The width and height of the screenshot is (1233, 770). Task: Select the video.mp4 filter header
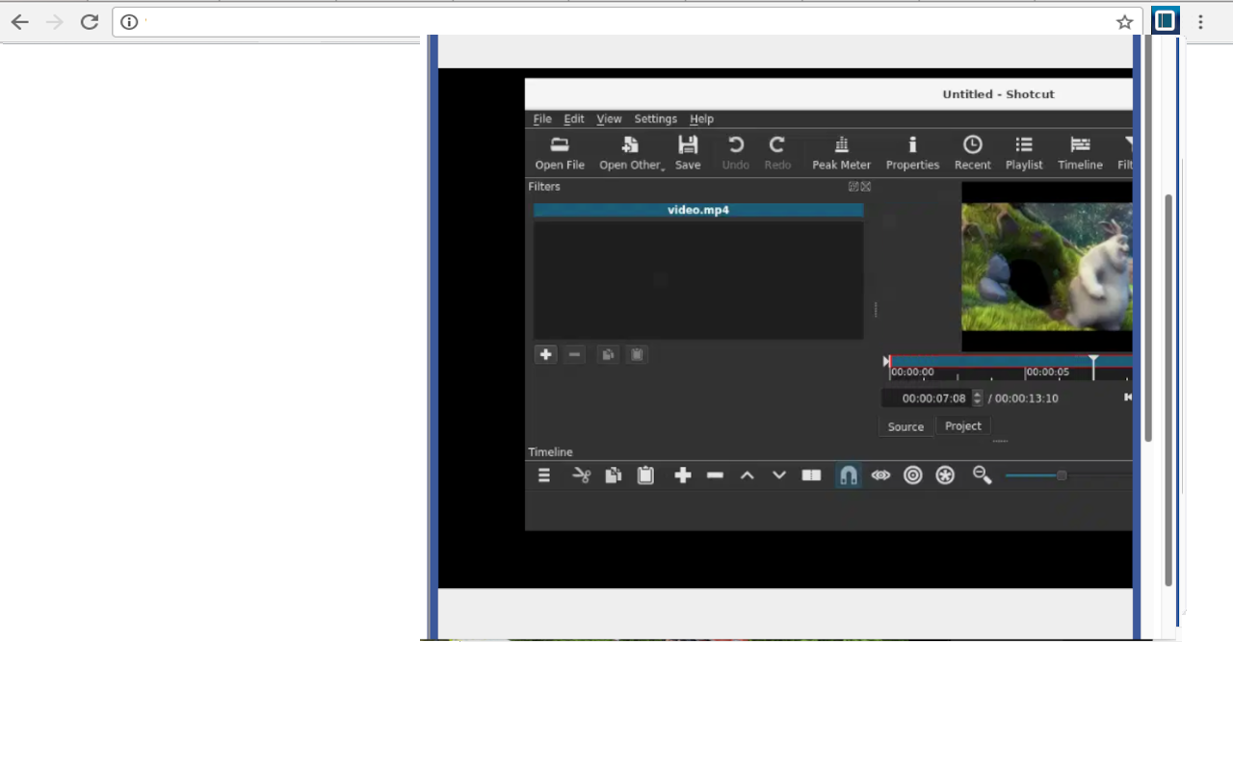pos(698,210)
